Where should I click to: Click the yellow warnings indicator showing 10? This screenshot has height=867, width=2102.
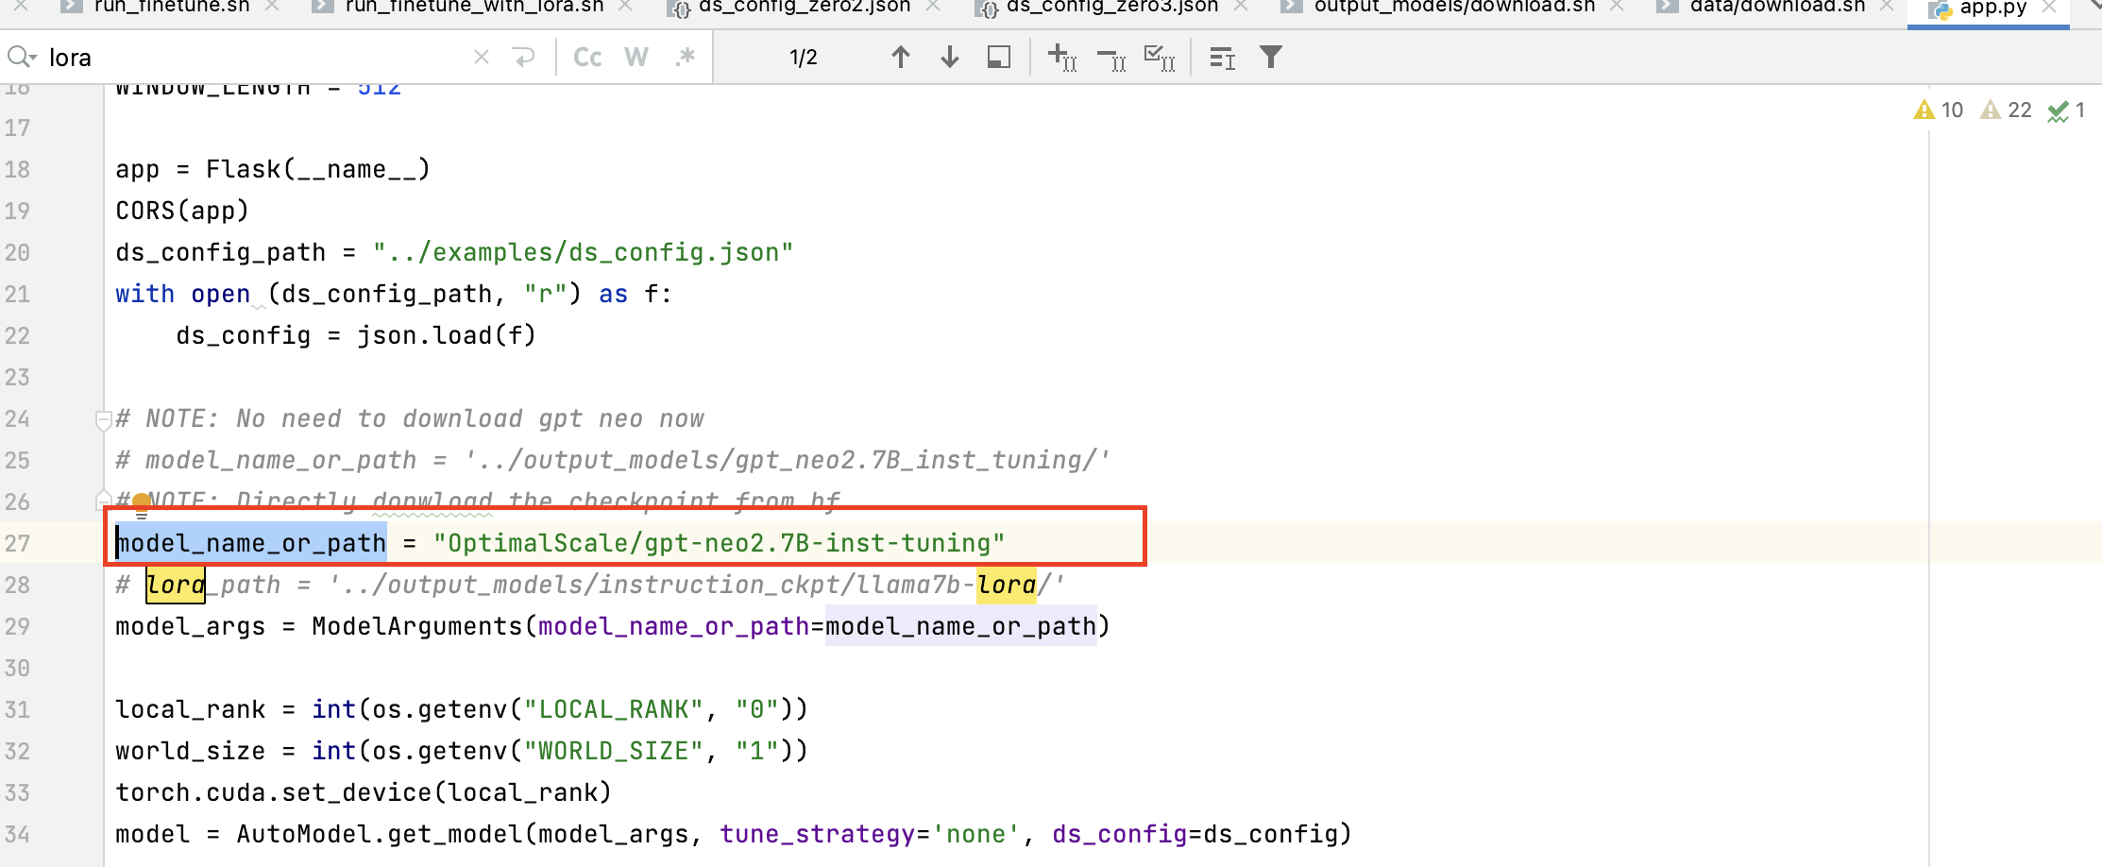(x=1938, y=110)
